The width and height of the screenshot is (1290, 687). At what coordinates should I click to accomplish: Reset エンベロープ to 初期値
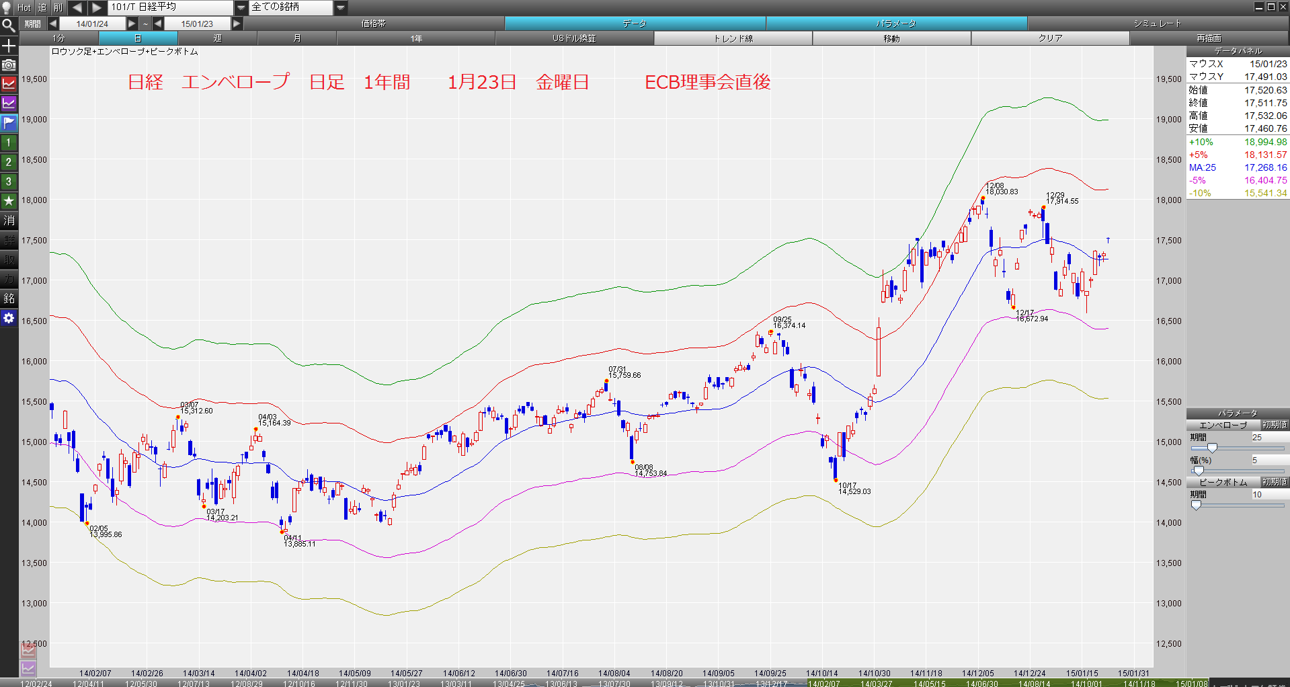point(1275,425)
